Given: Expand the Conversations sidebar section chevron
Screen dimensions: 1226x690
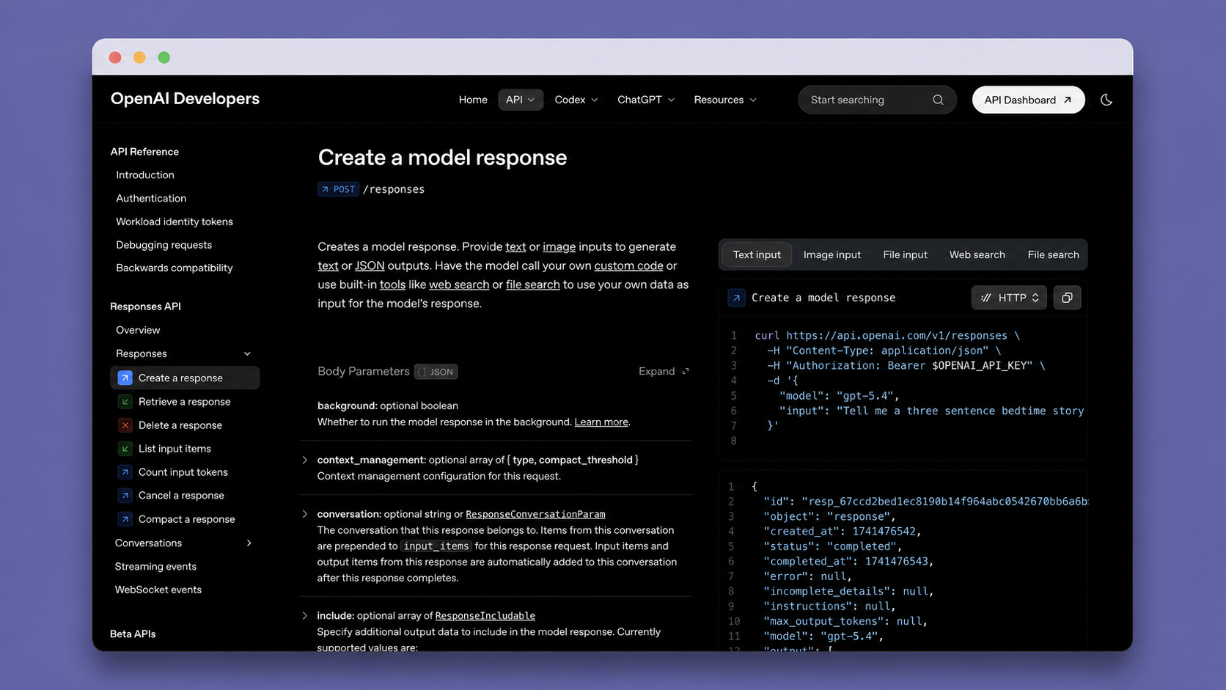Looking at the screenshot, I should [249, 543].
